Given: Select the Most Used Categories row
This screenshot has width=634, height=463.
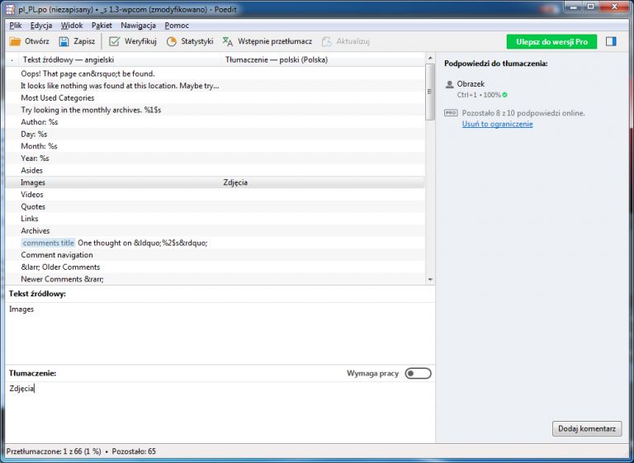Looking at the screenshot, I should point(58,98).
